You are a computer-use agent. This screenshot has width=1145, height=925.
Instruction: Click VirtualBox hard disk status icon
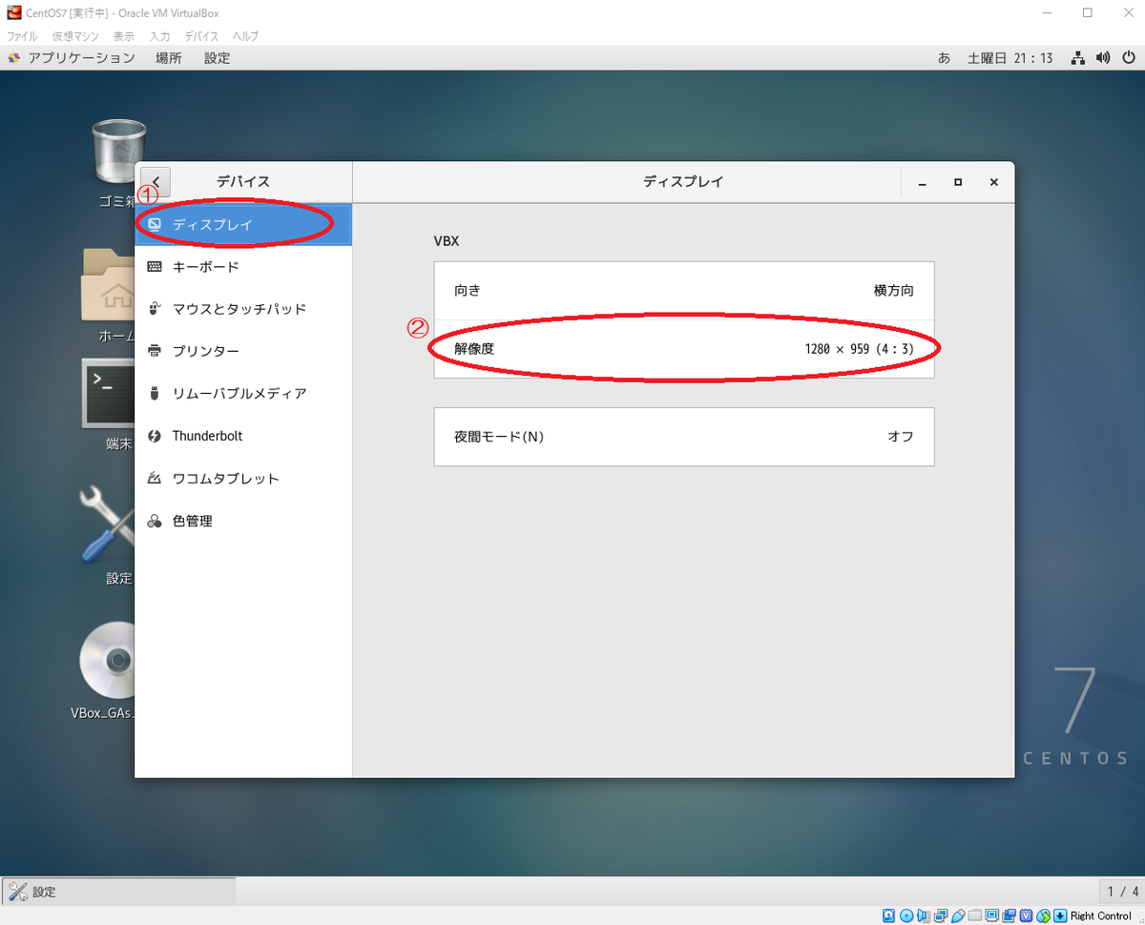888,915
